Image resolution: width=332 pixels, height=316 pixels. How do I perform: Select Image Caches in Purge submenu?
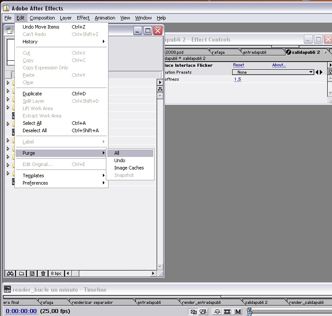pyautogui.click(x=130, y=168)
